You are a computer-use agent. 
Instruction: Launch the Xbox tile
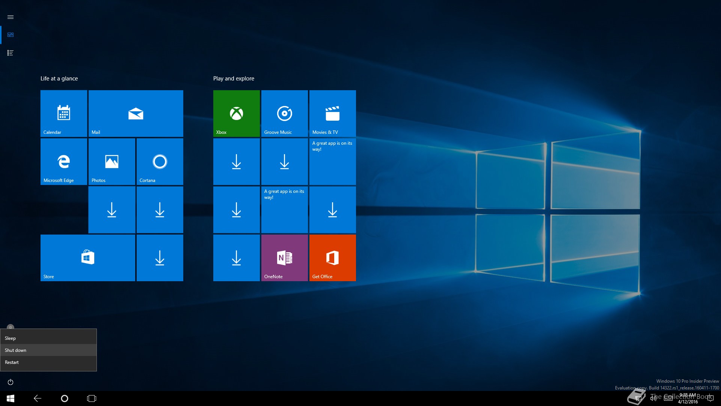[x=237, y=114]
